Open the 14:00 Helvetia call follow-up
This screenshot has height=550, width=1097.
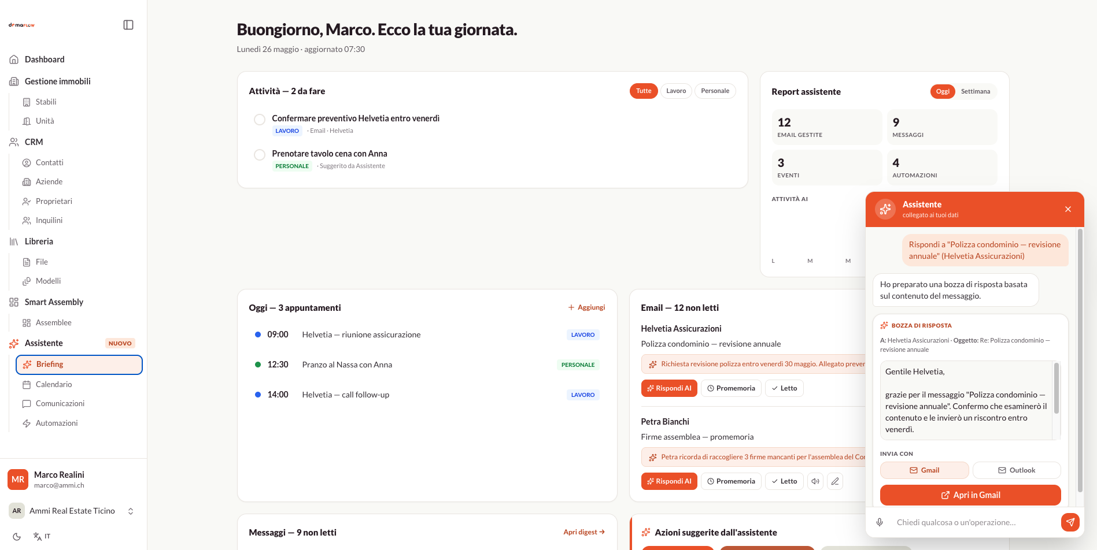[427, 395]
